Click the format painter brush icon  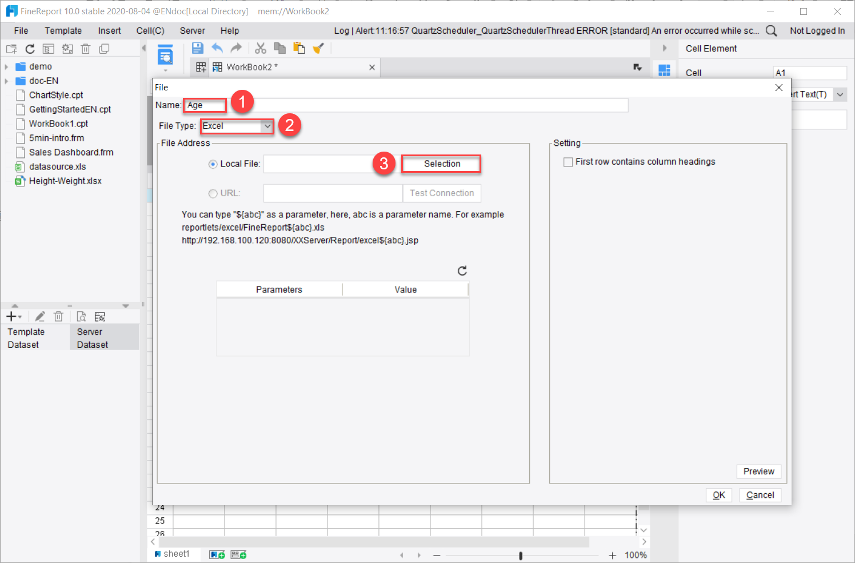coord(318,48)
